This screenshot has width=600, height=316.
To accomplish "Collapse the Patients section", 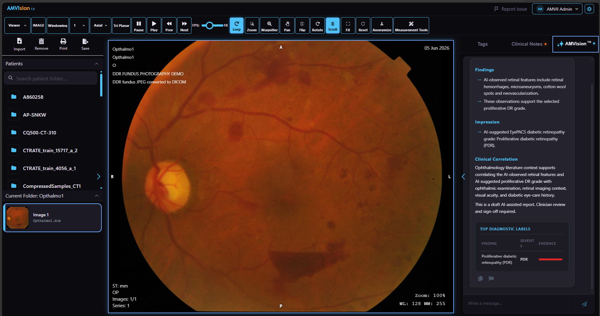I will [97, 64].
